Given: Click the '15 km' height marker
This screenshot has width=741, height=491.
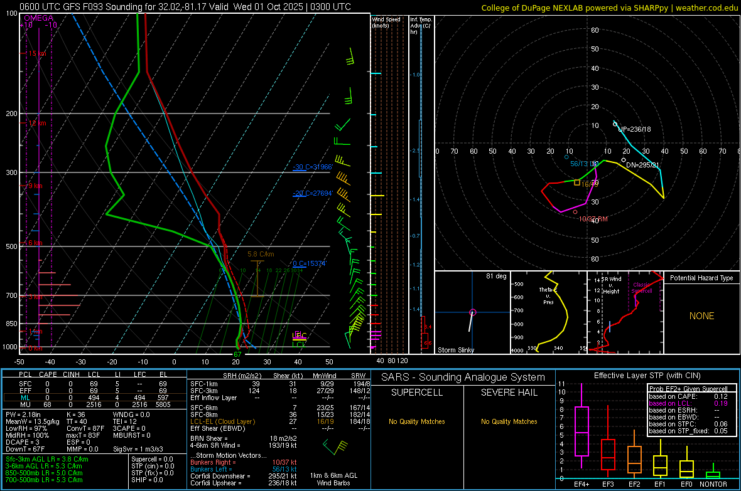Looking at the screenshot, I should (x=37, y=53).
